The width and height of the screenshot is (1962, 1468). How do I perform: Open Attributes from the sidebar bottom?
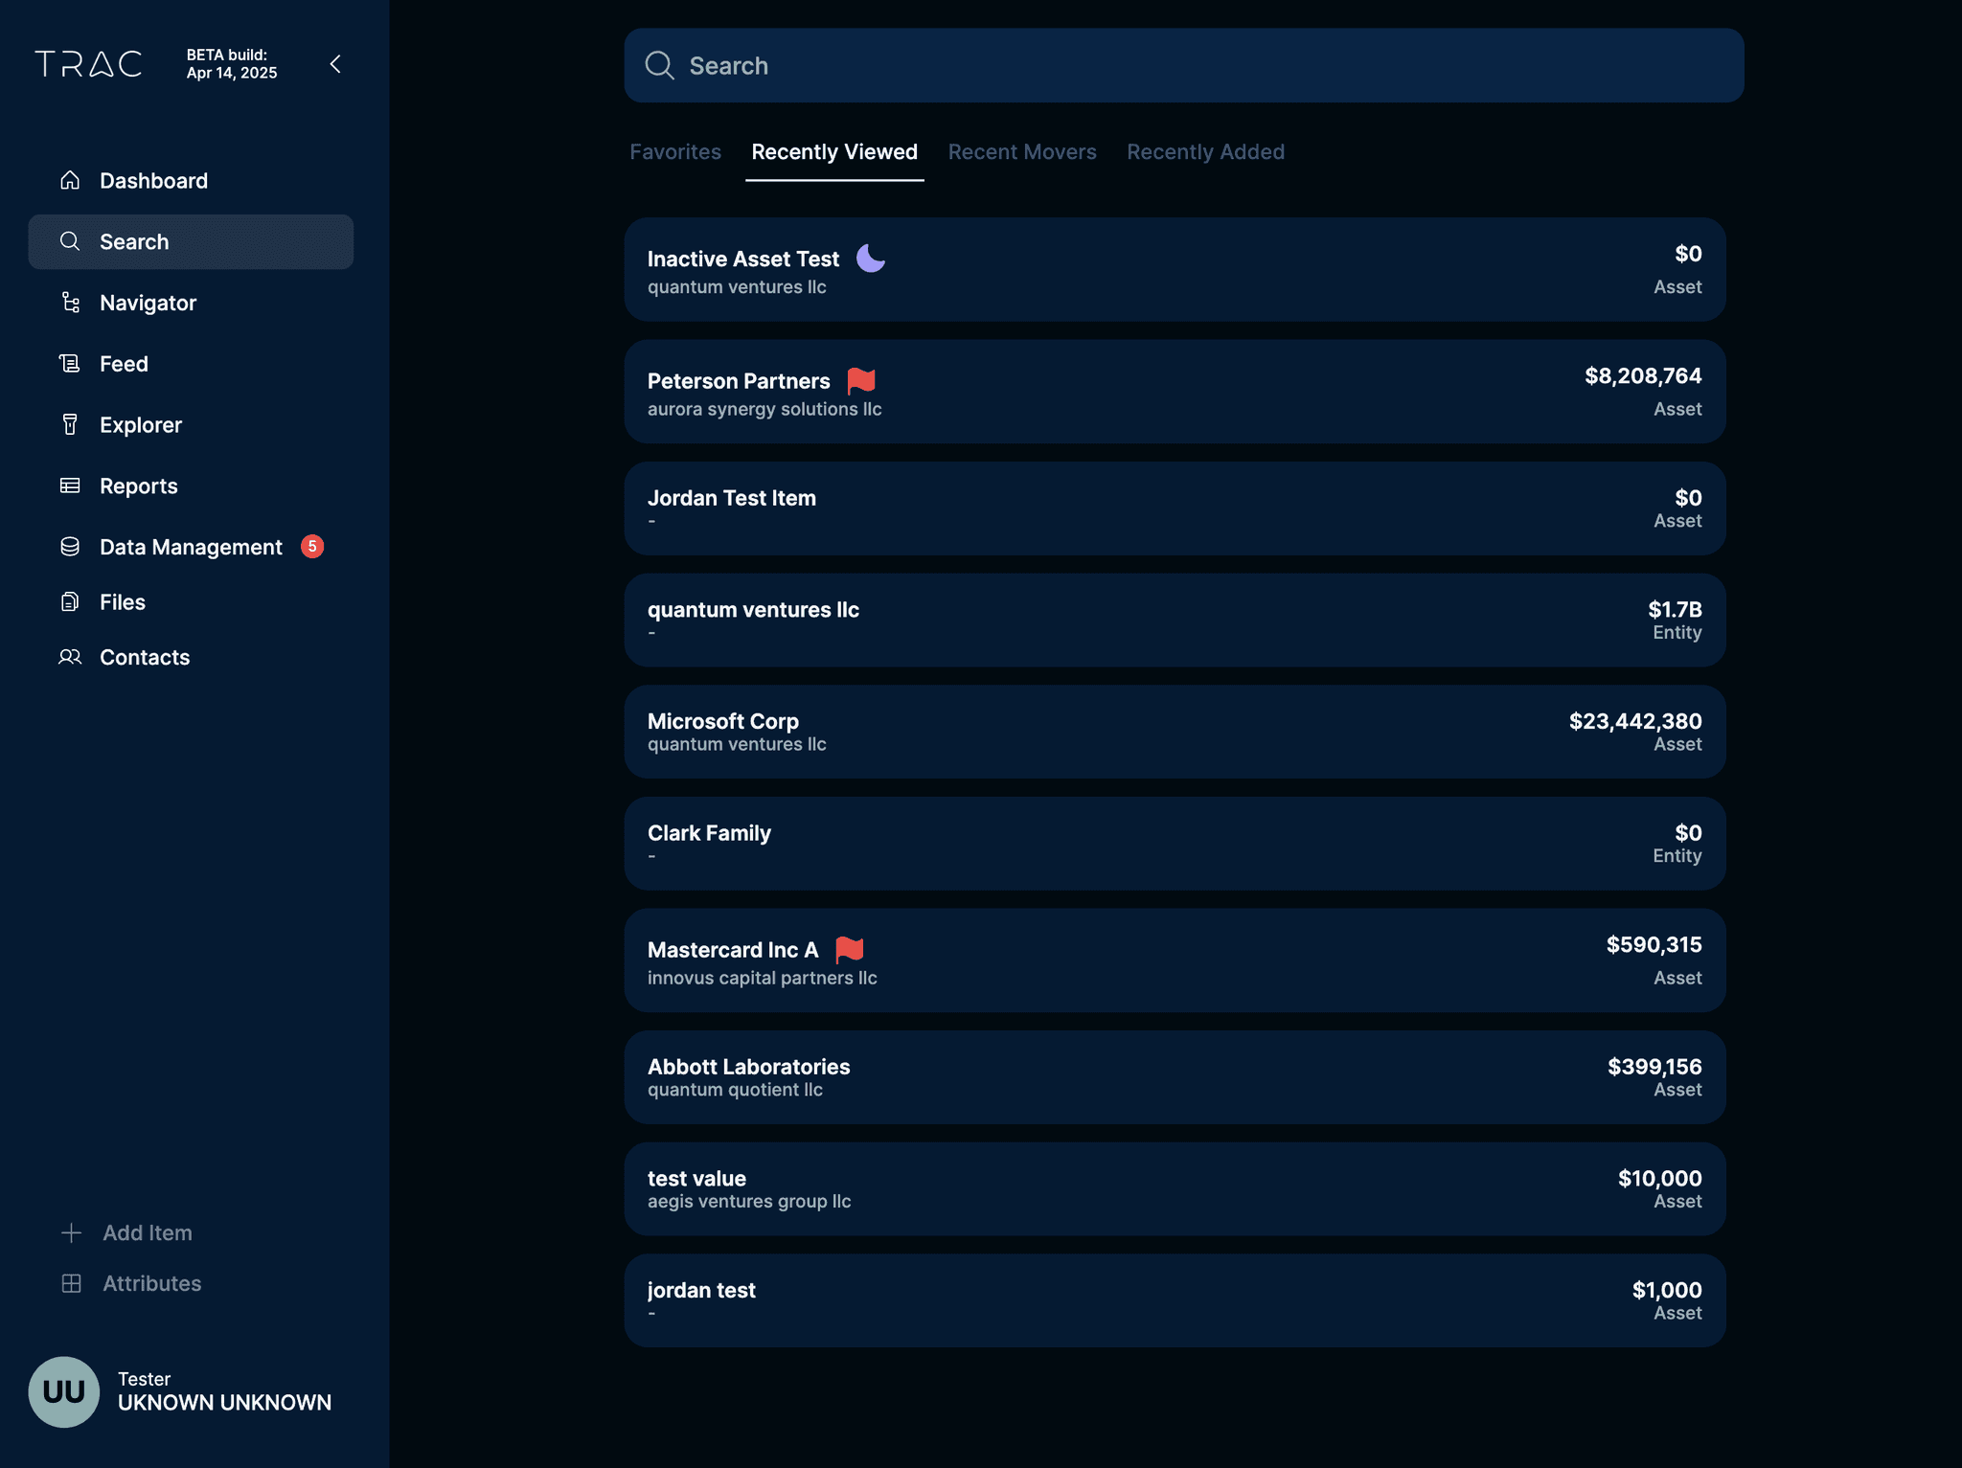pyautogui.click(x=151, y=1283)
